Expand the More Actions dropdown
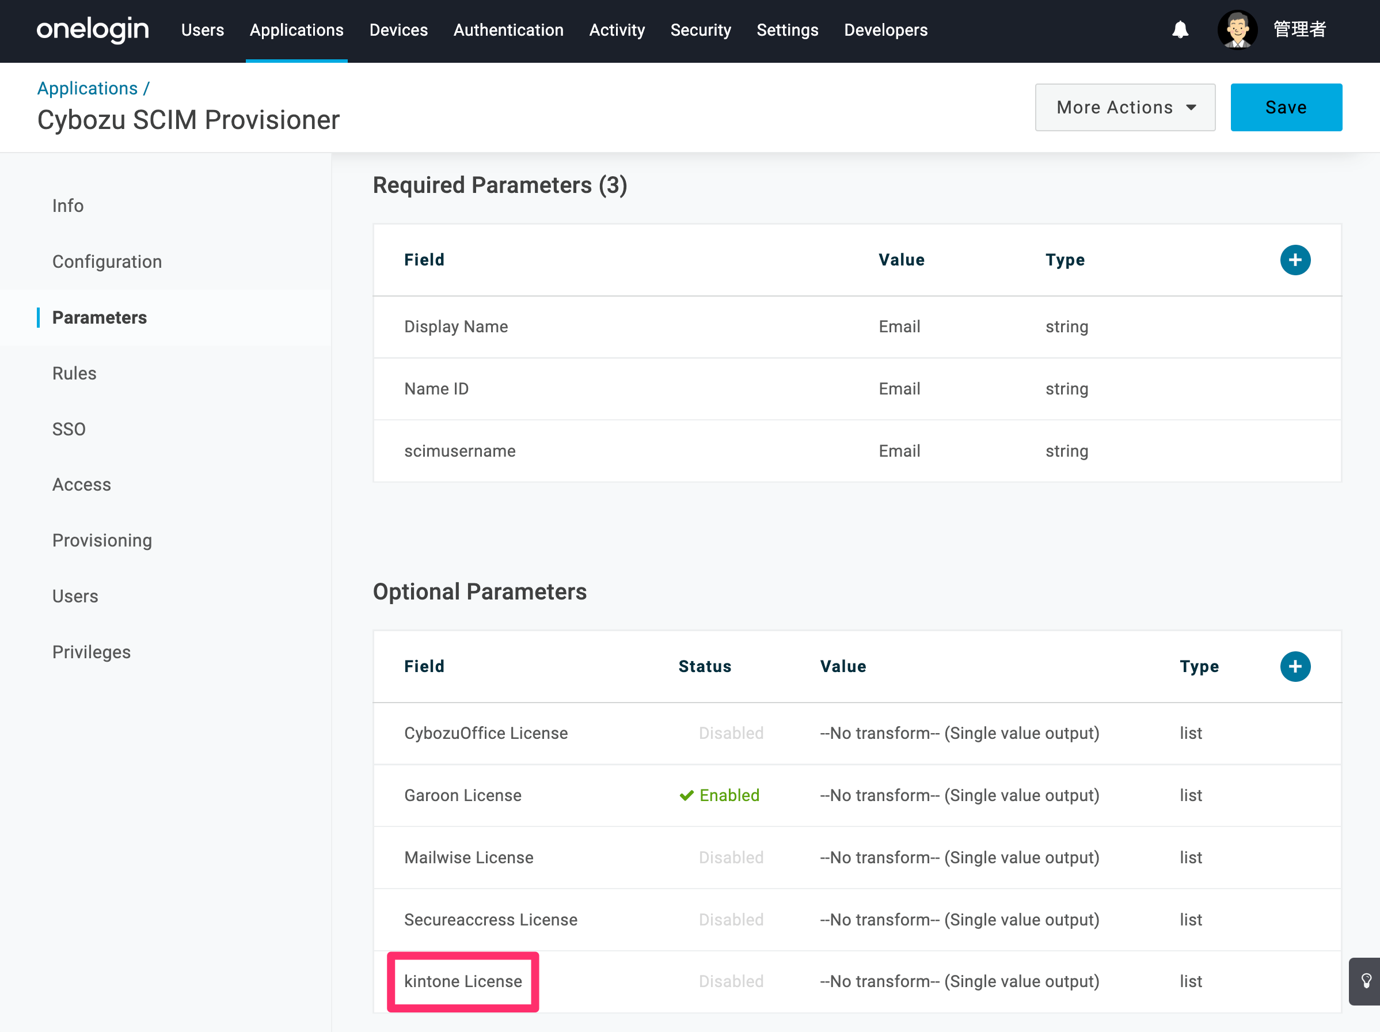 [1125, 107]
